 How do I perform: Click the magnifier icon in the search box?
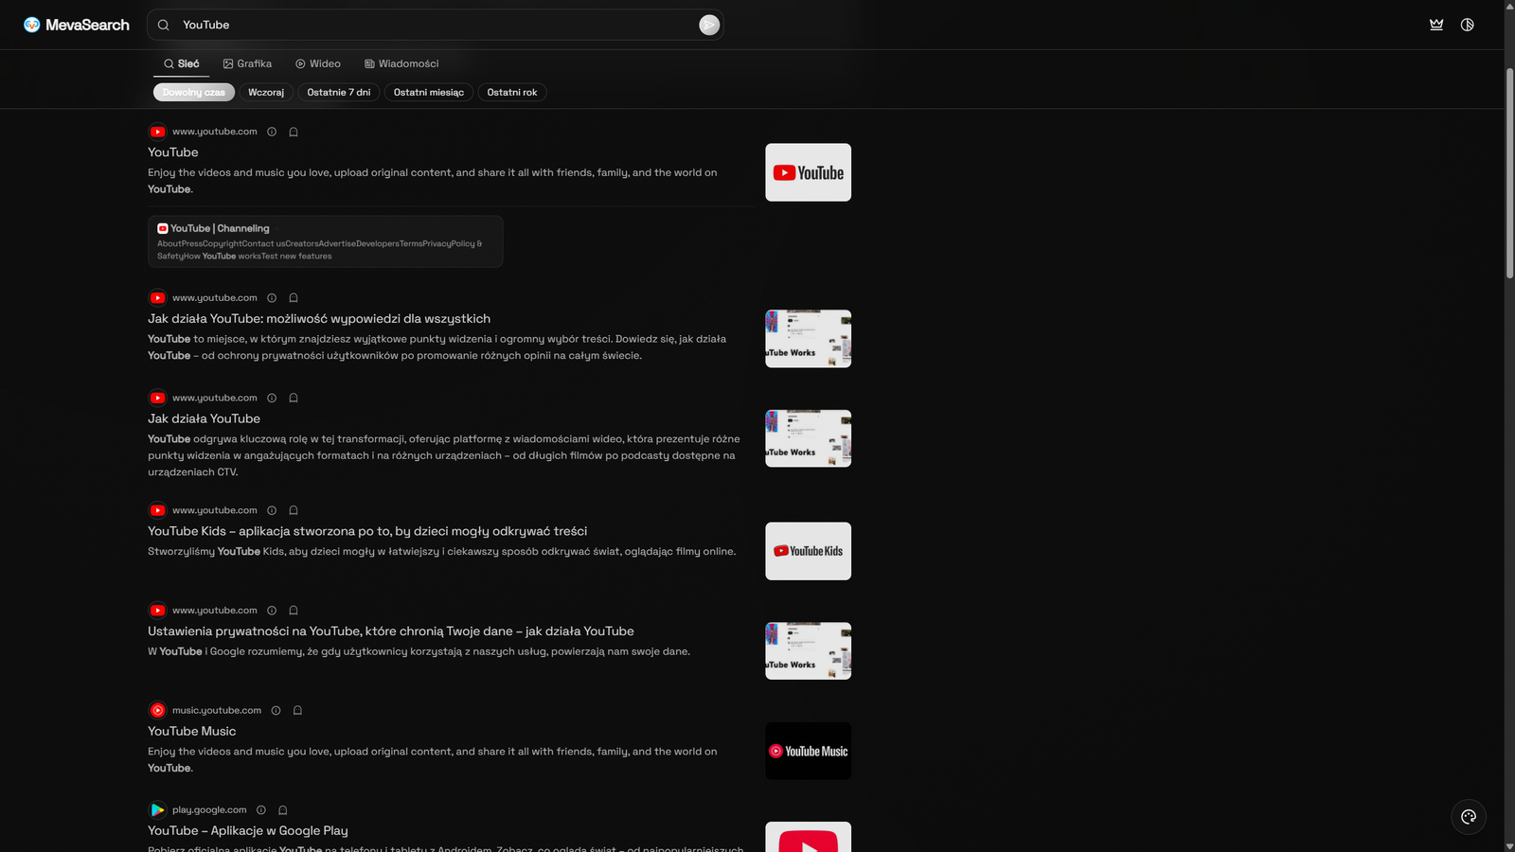164,25
